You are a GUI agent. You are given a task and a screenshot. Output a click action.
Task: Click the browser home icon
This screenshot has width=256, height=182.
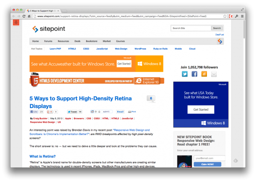tap(29, 16)
